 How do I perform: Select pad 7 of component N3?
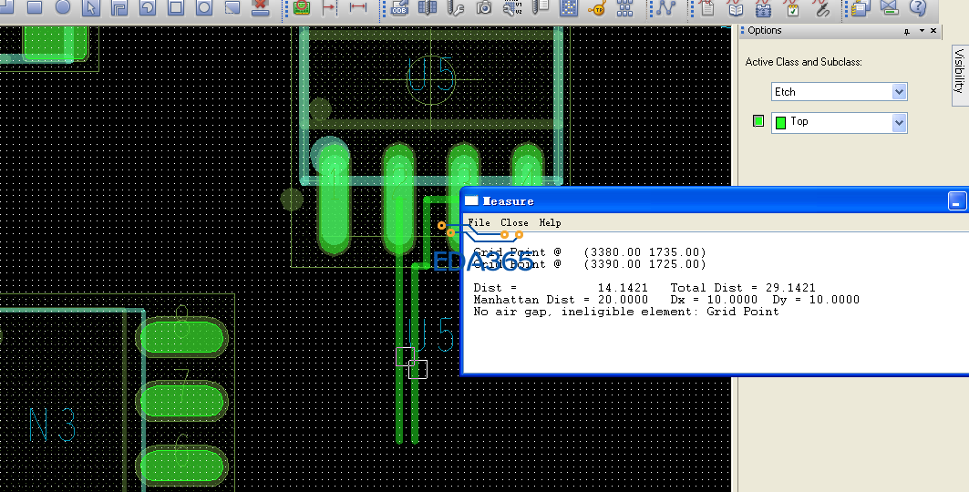tap(181, 401)
